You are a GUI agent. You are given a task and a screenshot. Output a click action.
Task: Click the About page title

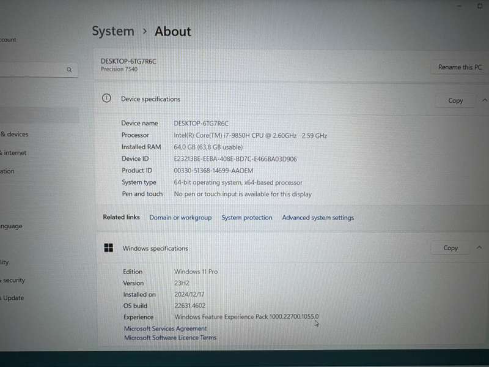(173, 32)
